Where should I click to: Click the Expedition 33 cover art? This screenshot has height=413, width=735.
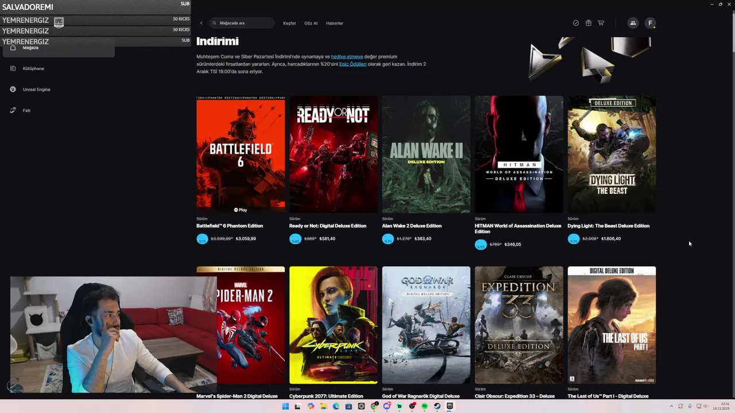coord(519,325)
